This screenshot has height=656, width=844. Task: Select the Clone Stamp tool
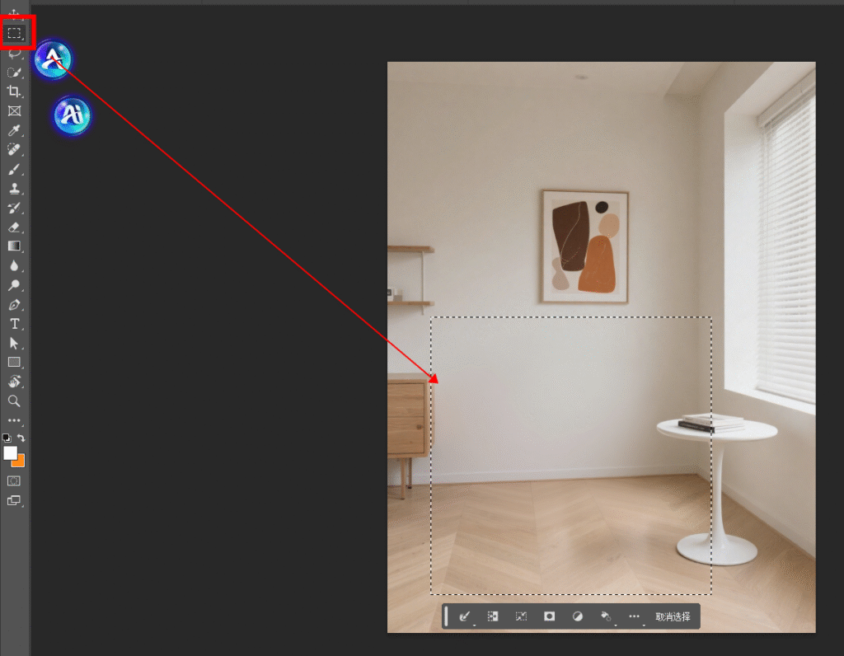[14, 189]
